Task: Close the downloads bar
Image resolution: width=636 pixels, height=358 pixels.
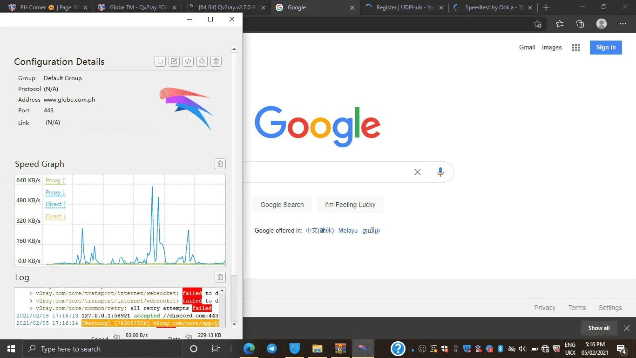Action: click(x=627, y=328)
